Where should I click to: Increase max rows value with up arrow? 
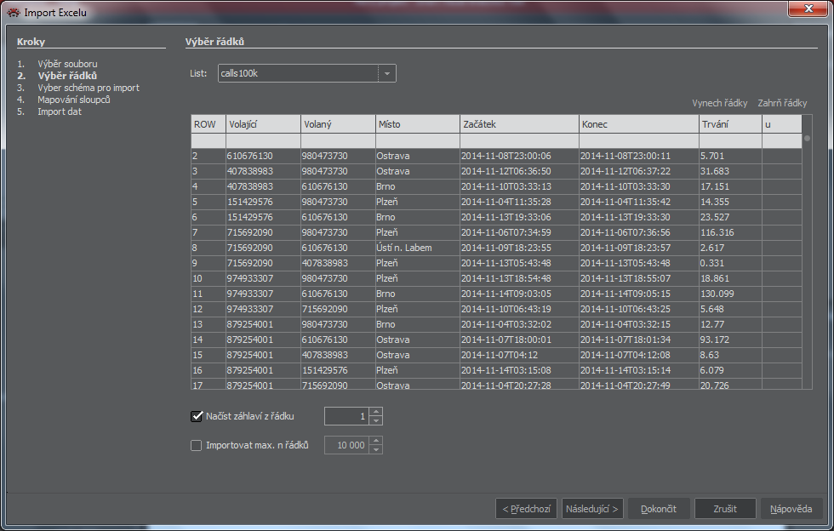pyautogui.click(x=376, y=441)
